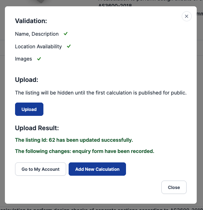This screenshot has width=203, height=210.
Task: Click the listing Id: 62 updated message
Action: click(74, 140)
